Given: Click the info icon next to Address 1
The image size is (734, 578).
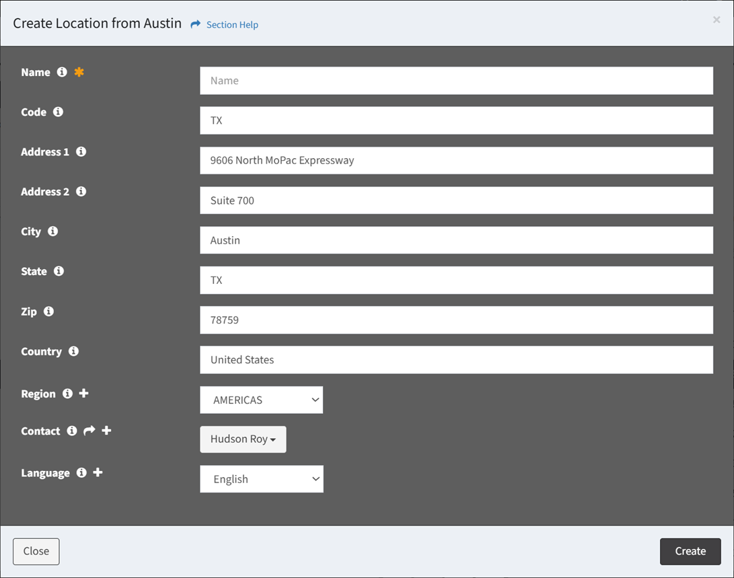Looking at the screenshot, I should coord(81,152).
